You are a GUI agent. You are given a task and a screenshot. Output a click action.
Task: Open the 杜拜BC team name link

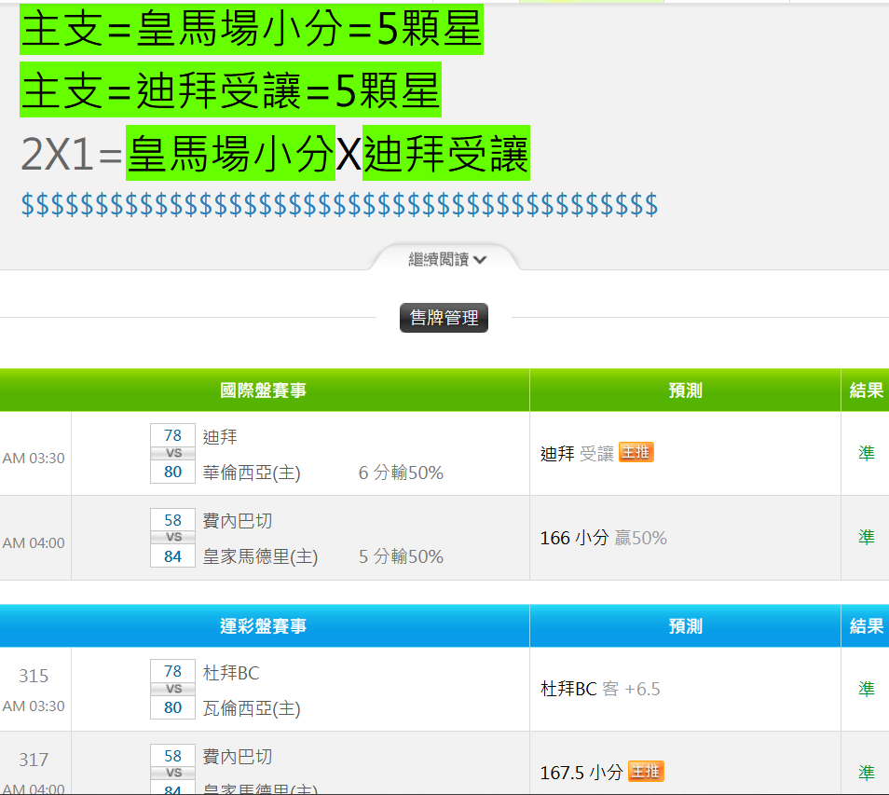coord(231,672)
